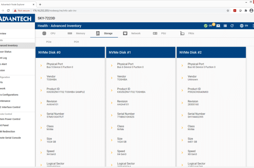Open Advanced Inventory in sidebar
This screenshot has height=168, width=254.
coord(17,46)
